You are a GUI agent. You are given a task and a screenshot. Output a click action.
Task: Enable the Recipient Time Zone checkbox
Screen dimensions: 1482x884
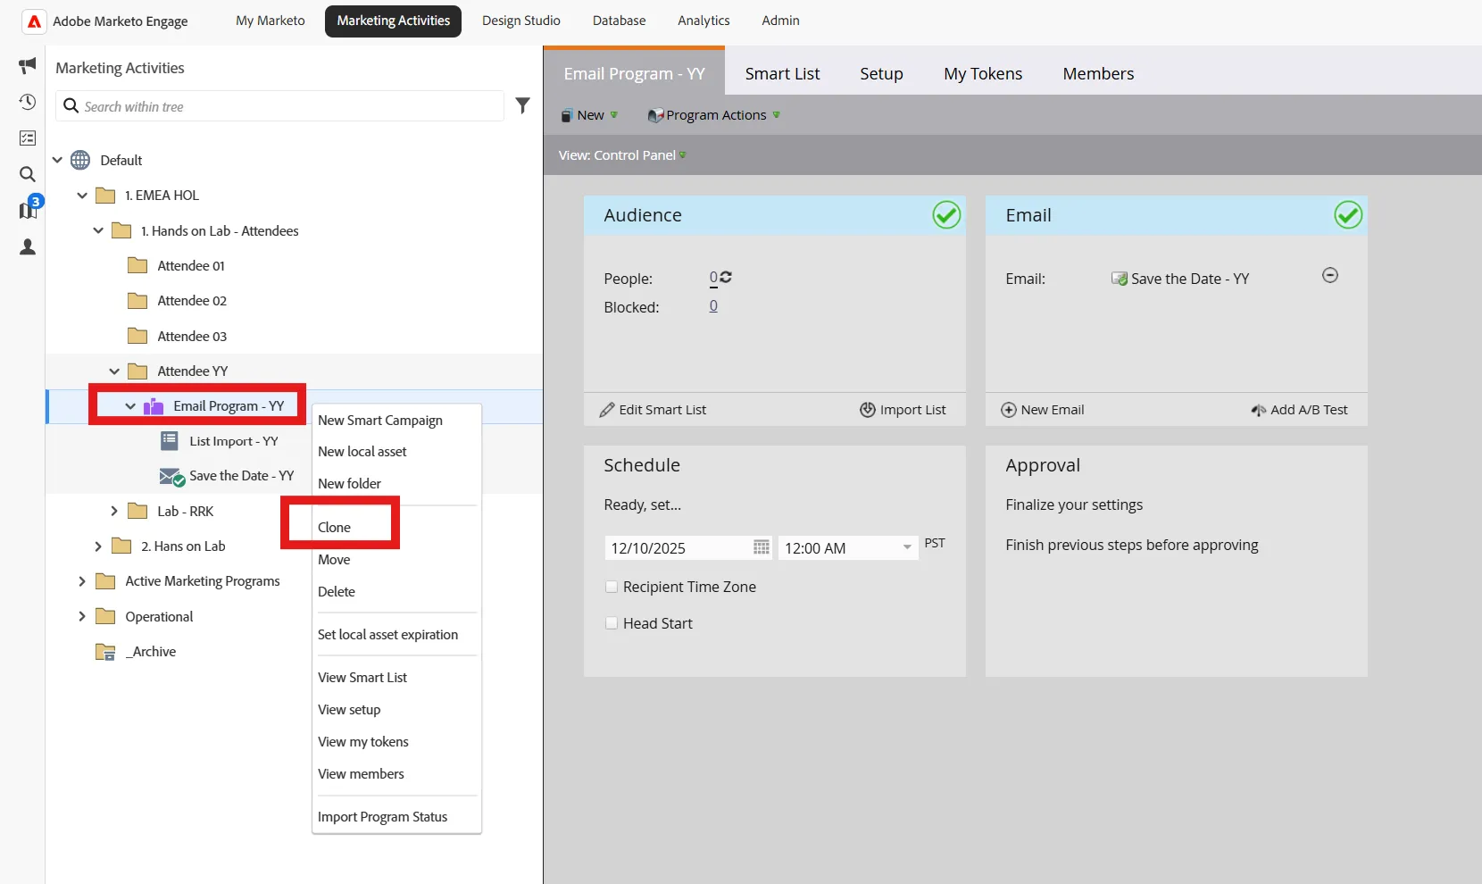[612, 587]
